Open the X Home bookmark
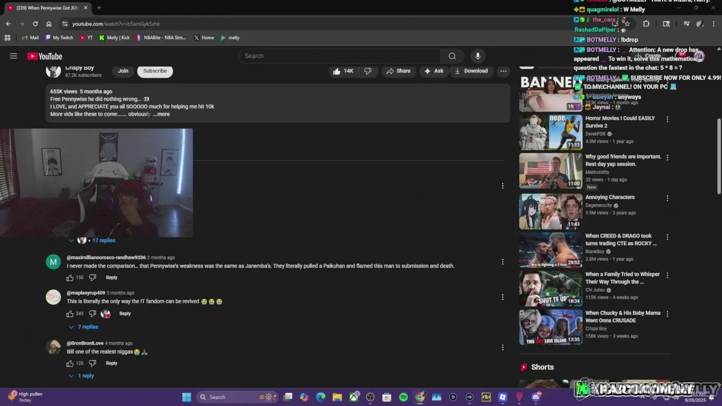The image size is (722, 406). click(204, 38)
